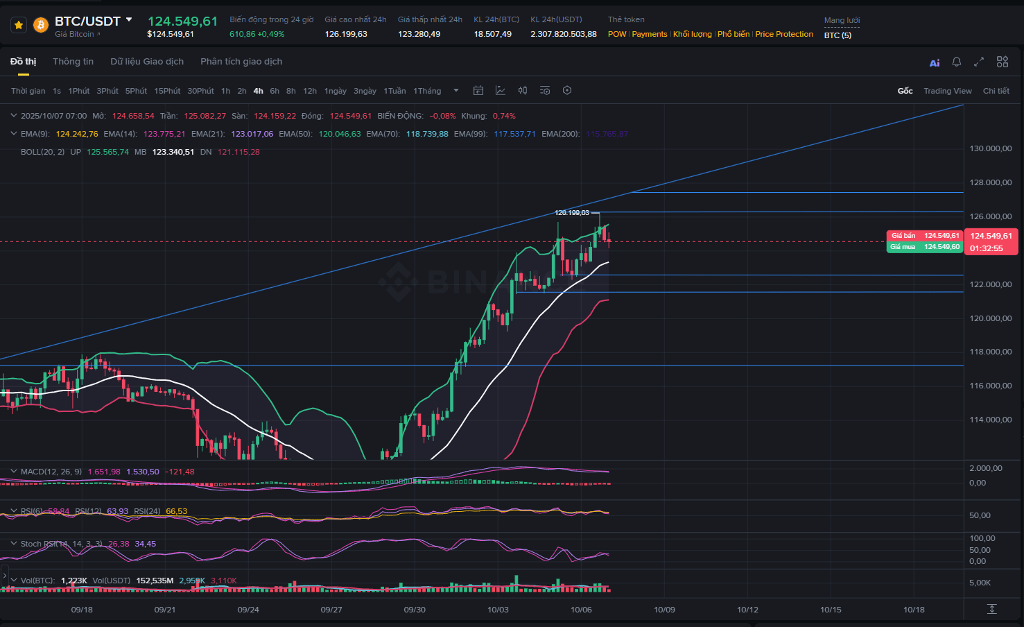This screenshot has width=1024, height=627.
Task: Click the POW token tag
Action: pyautogui.click(x=616, y=34)
